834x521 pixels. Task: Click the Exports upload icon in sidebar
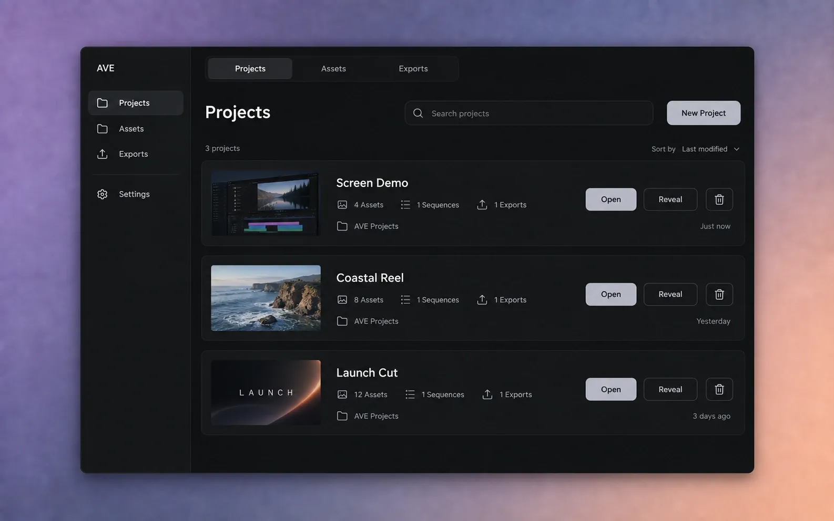[x=103, y=154]
